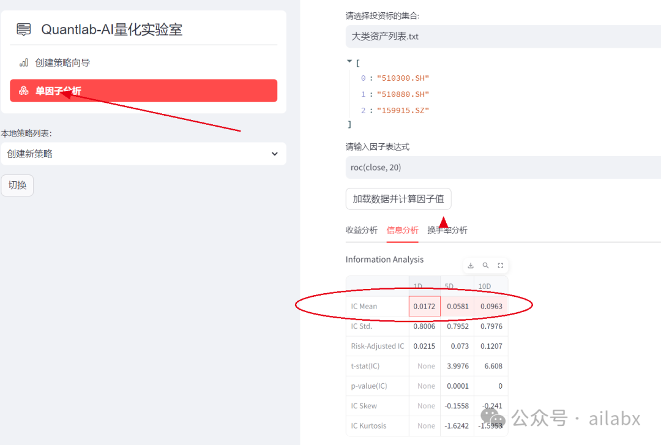Open the 创建新策略 strategy dropdown
Viewport: 661px width, 445px height.
143,154
